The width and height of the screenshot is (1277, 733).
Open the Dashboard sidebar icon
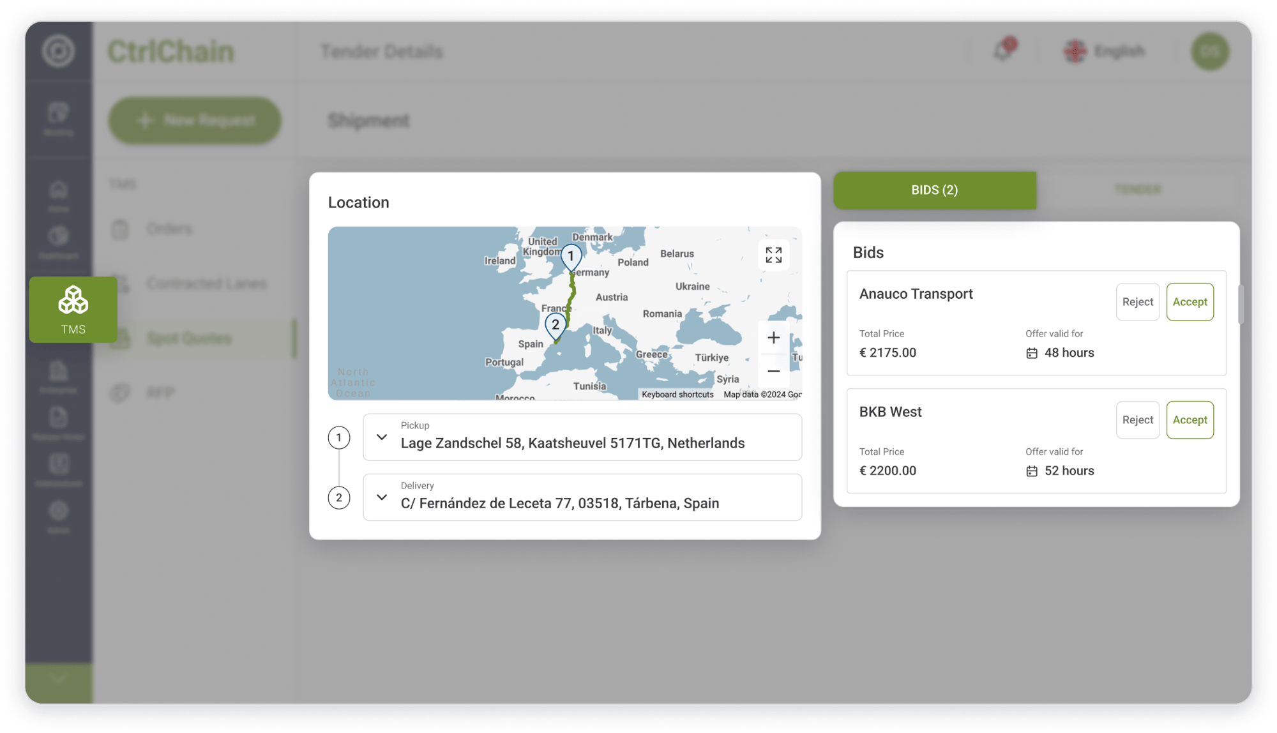[x=58, y=243]
